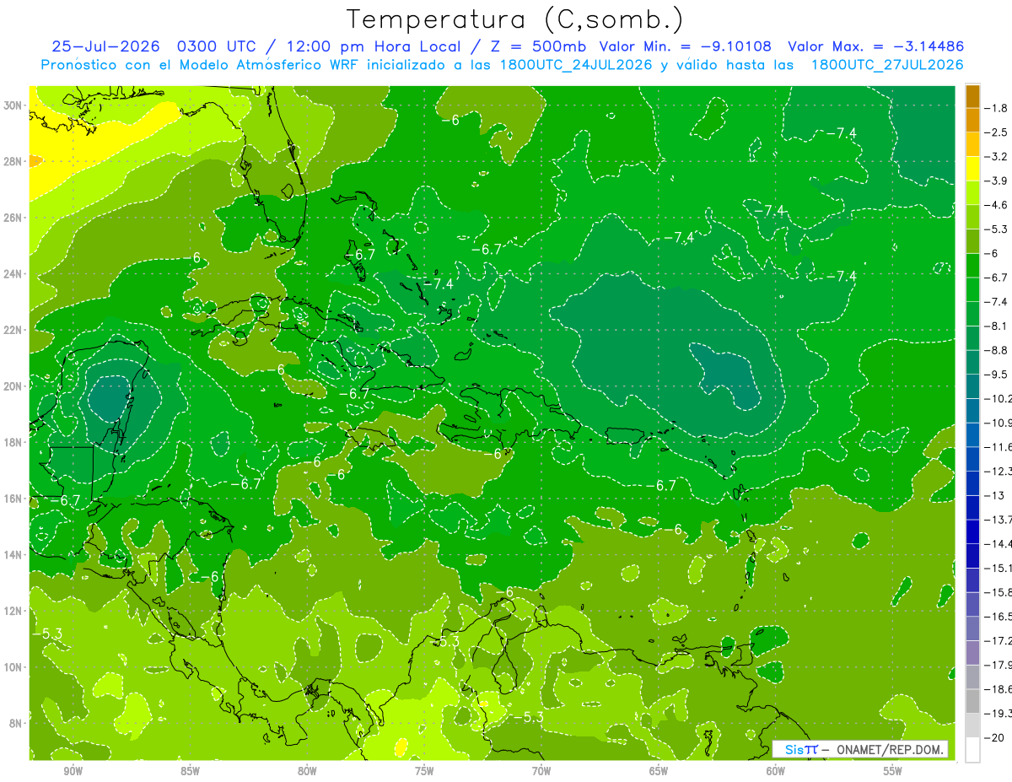
Task: Click 'Valor Max. = -3.14486' text
Action: (875, 46)
